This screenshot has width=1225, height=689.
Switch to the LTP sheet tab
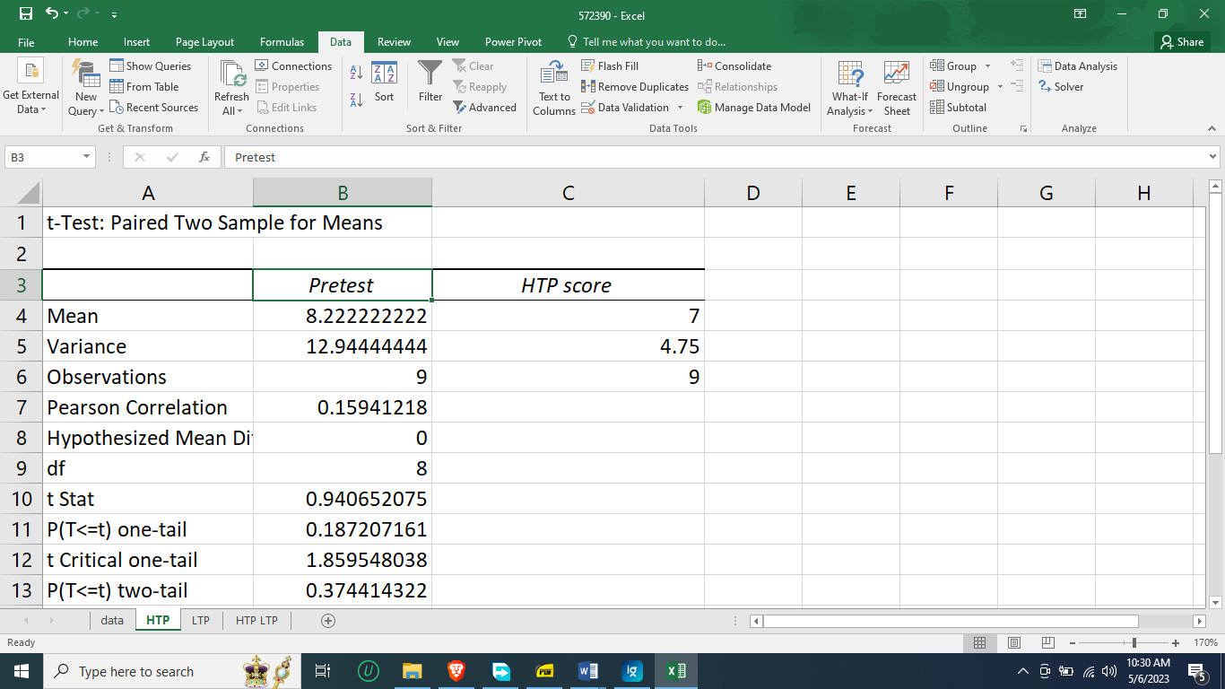(x=200, y=619)
